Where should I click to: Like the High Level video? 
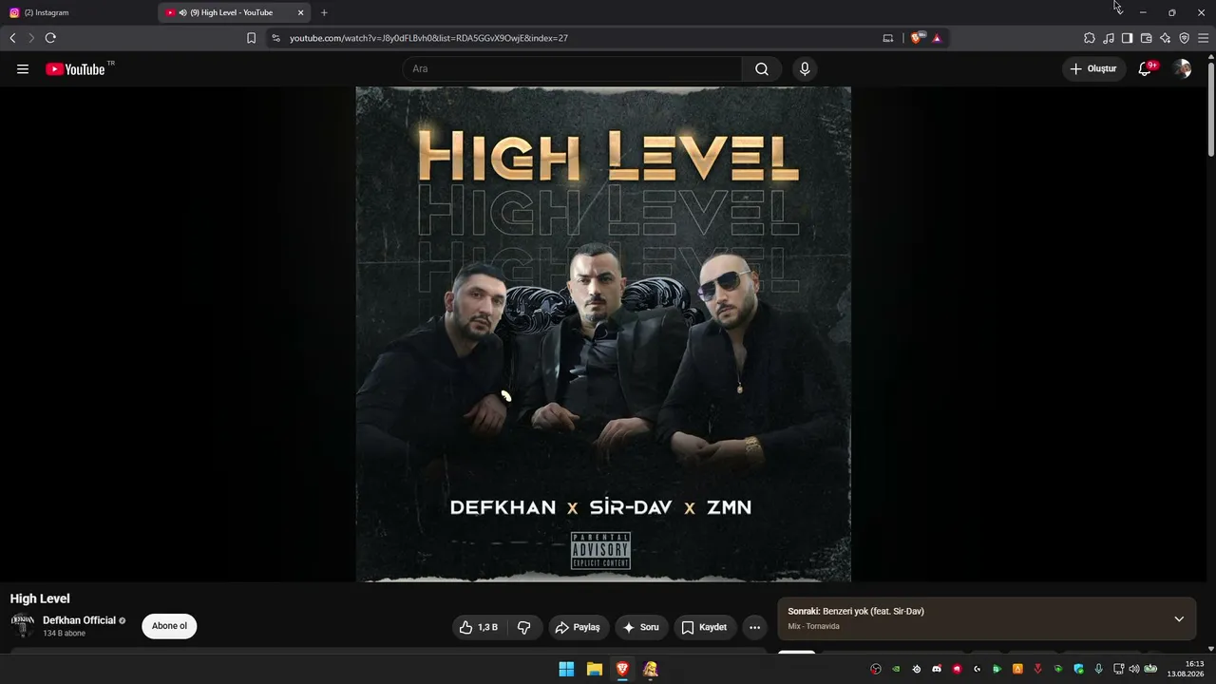pos(479,627)
